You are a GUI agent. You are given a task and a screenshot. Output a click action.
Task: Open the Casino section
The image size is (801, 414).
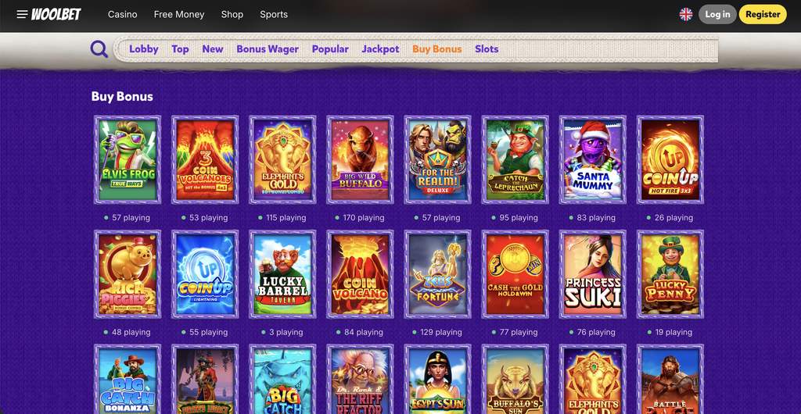[123, 14]
